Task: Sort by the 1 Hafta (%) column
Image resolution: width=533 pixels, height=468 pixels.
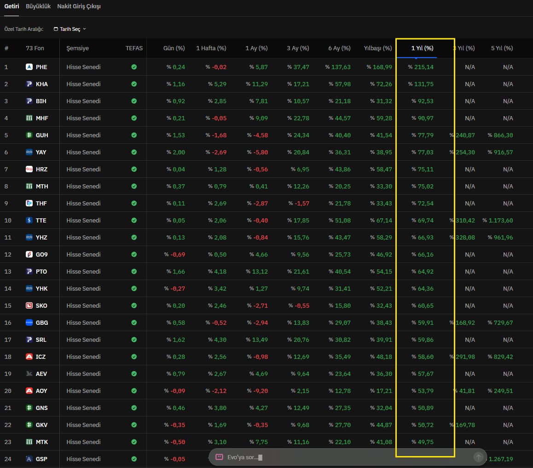Action: click(x=211, y=48)
